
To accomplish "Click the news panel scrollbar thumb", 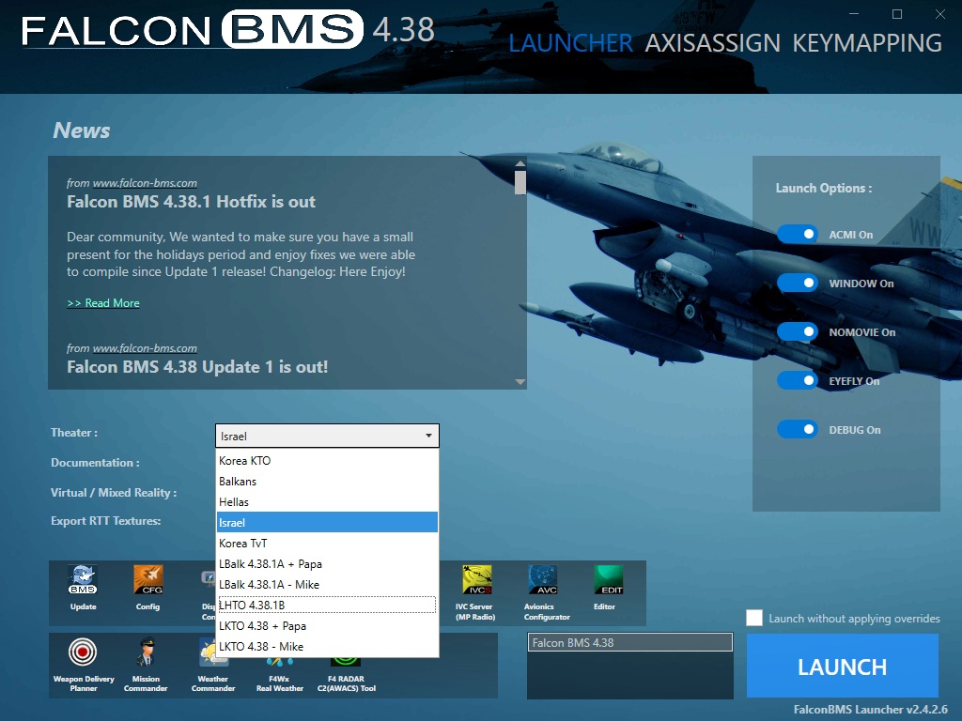I will [520, 182].
